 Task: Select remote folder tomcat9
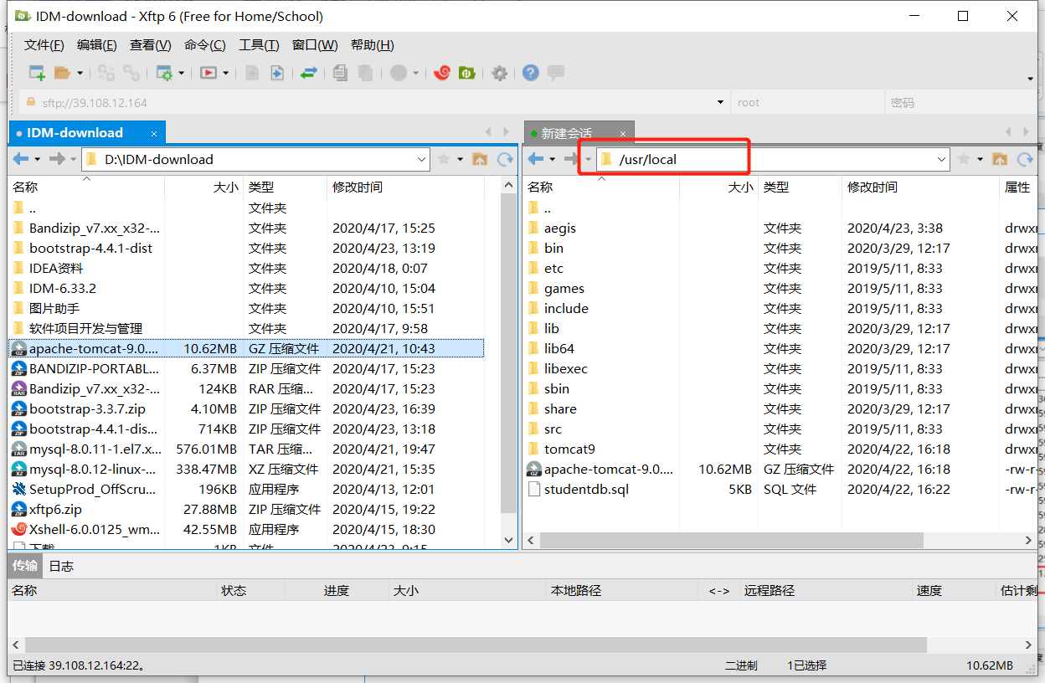coord(569,449)
